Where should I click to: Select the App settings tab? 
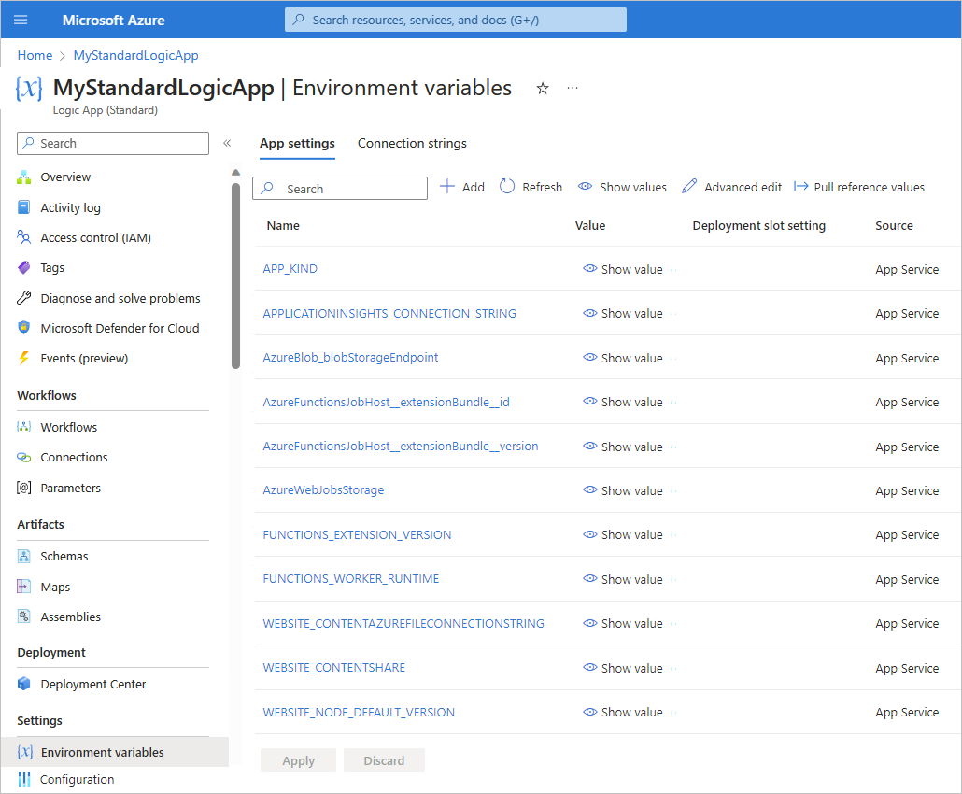pyautogui.click(x=297, y=144)
